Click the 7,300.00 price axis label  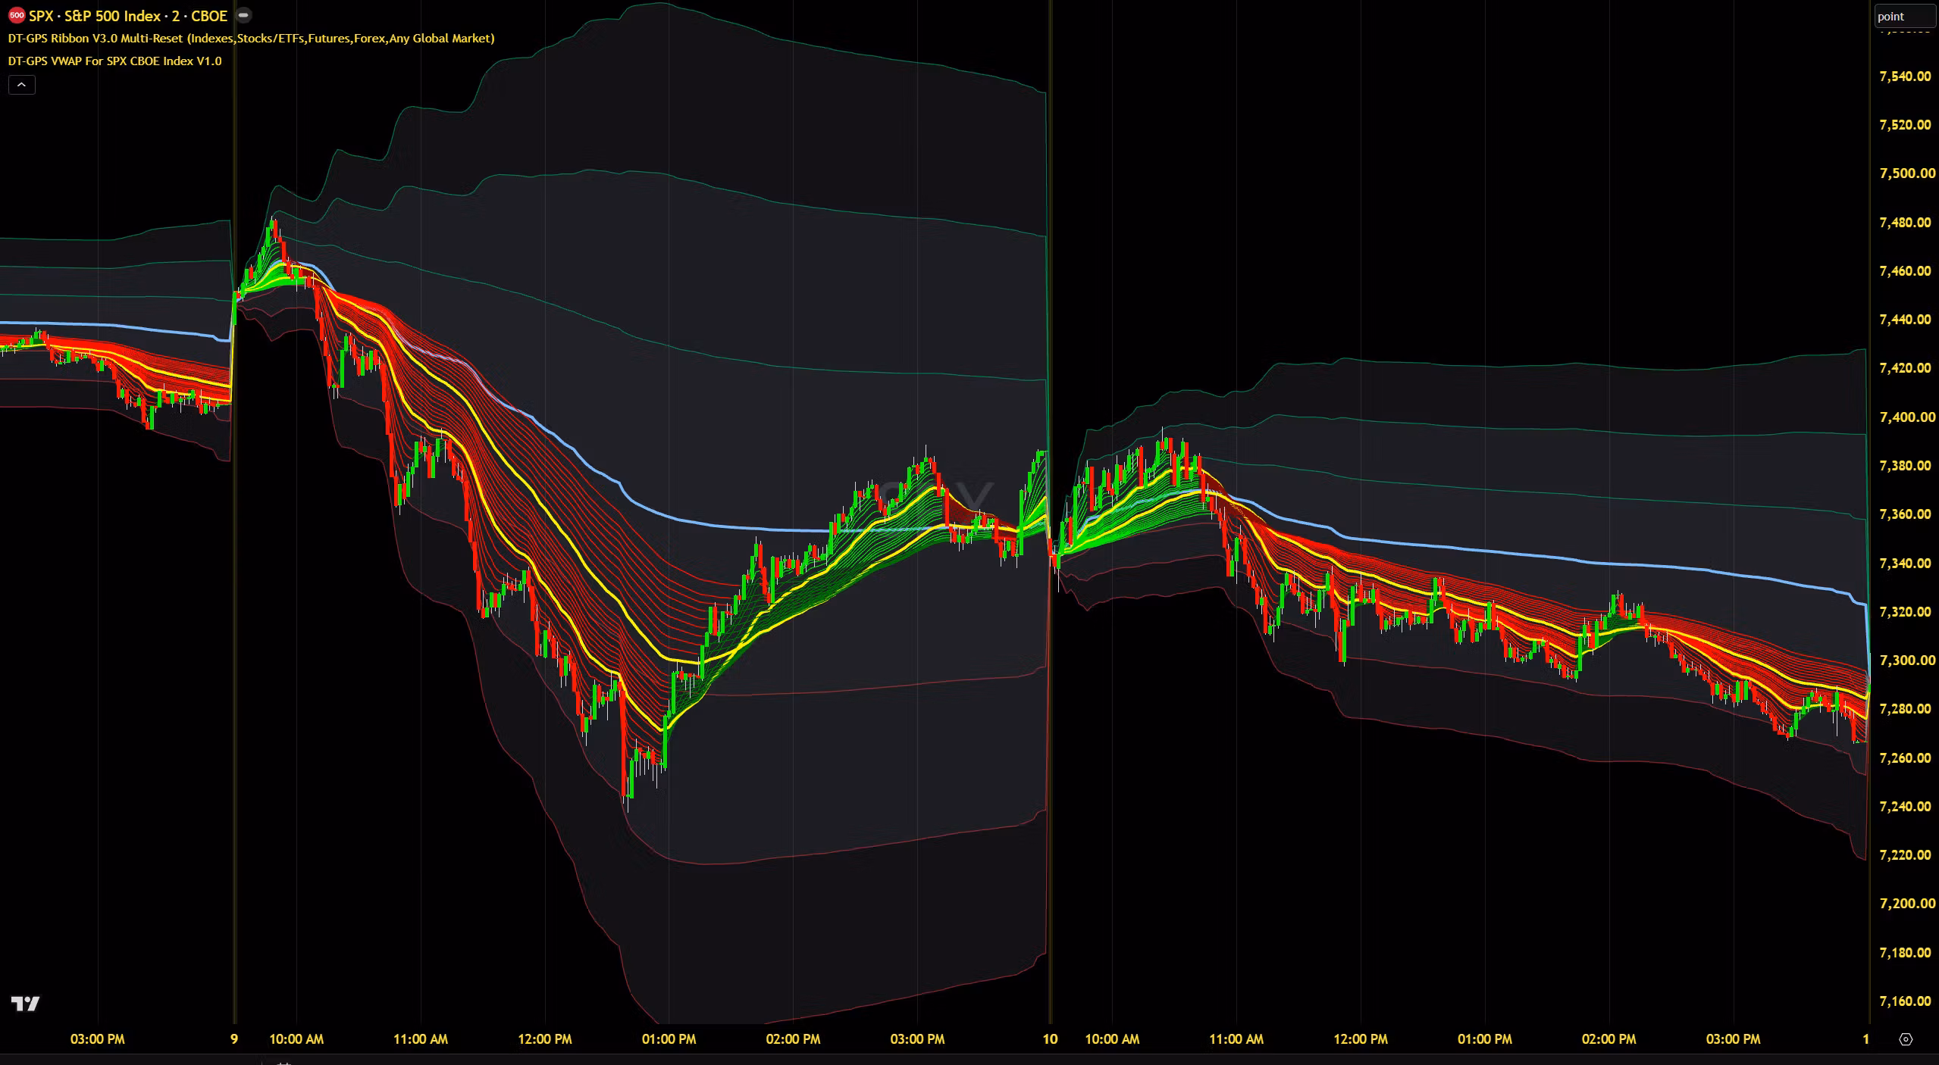(x=1906, y=661)
